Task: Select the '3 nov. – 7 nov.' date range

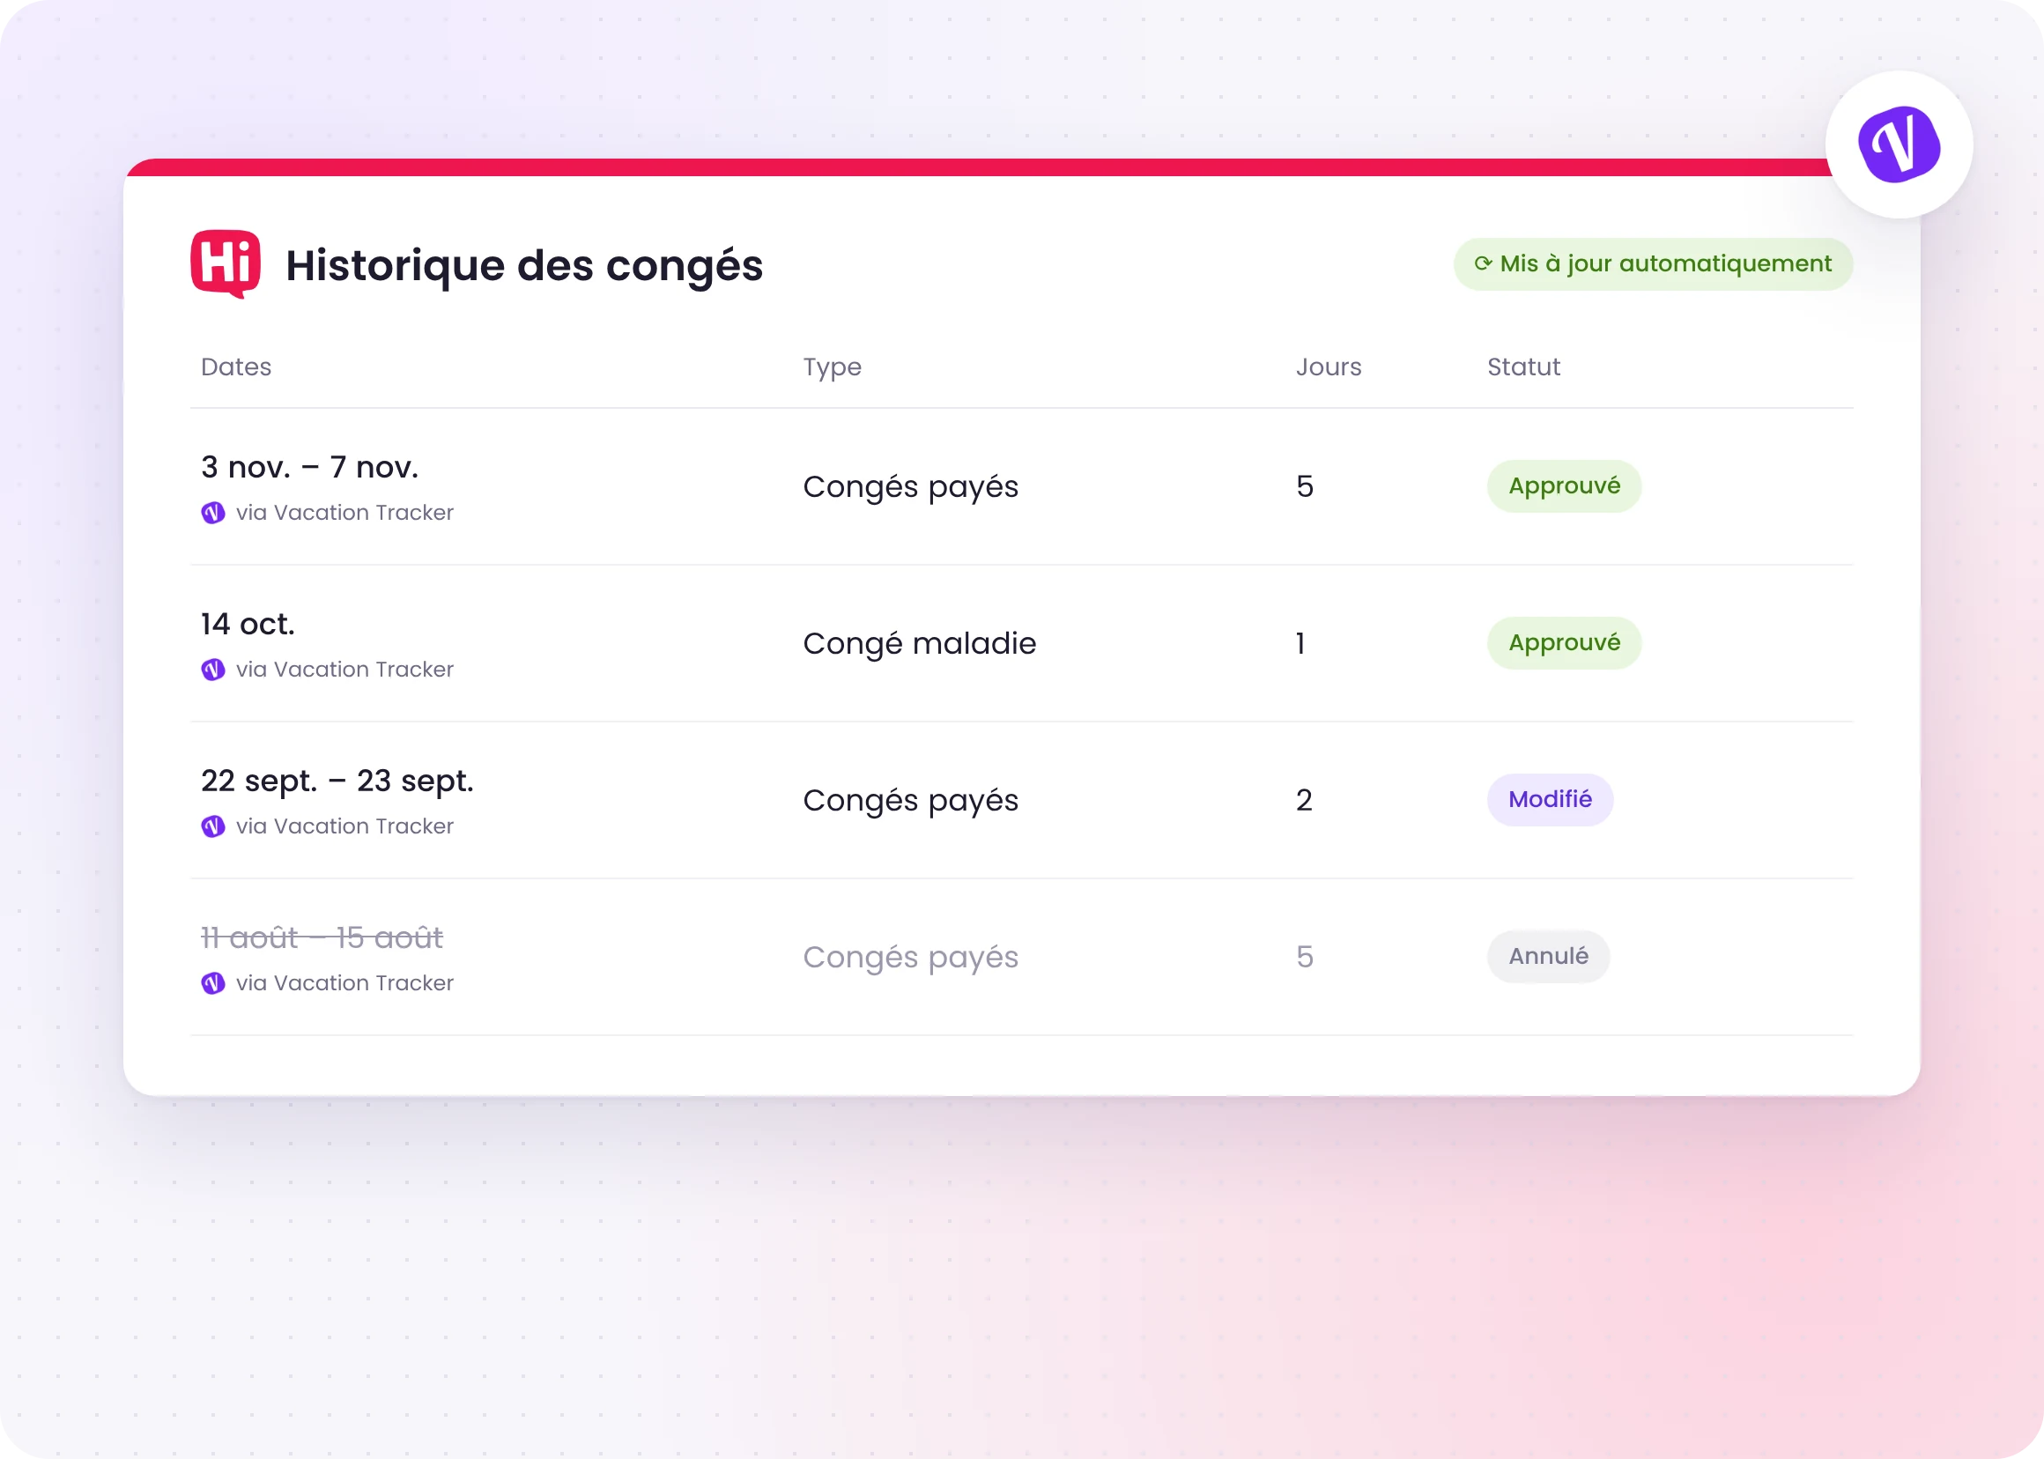Action: point(309,467)
